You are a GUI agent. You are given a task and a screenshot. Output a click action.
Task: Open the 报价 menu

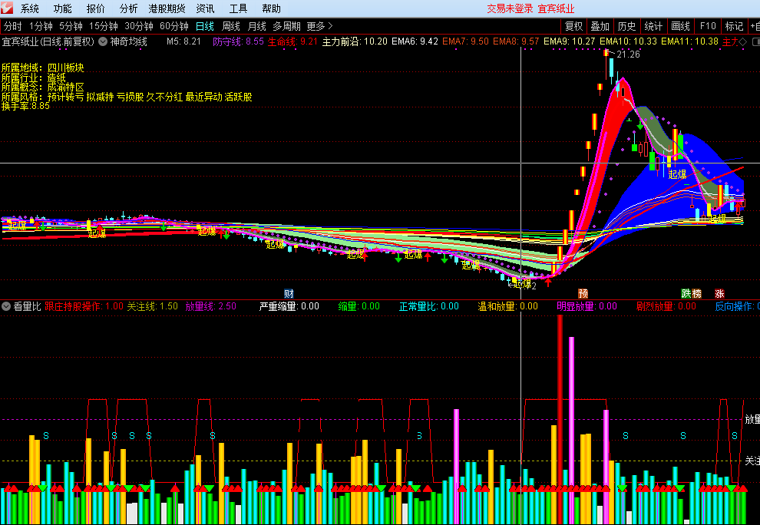coord(95,8)
